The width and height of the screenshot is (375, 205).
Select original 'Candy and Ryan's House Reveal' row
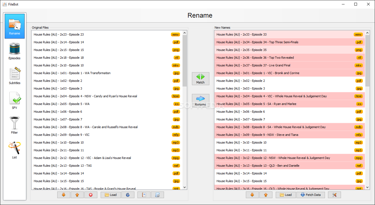click(107, 96)
